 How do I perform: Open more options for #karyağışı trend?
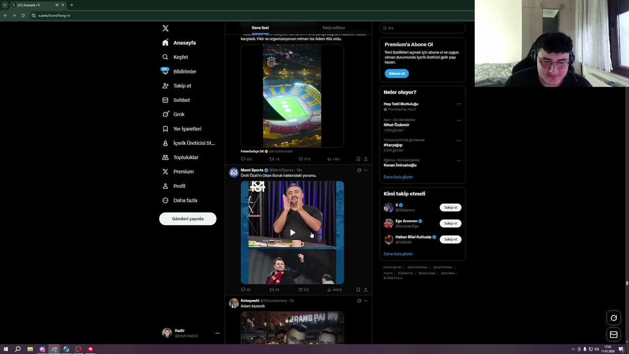[x=459, y=141]
